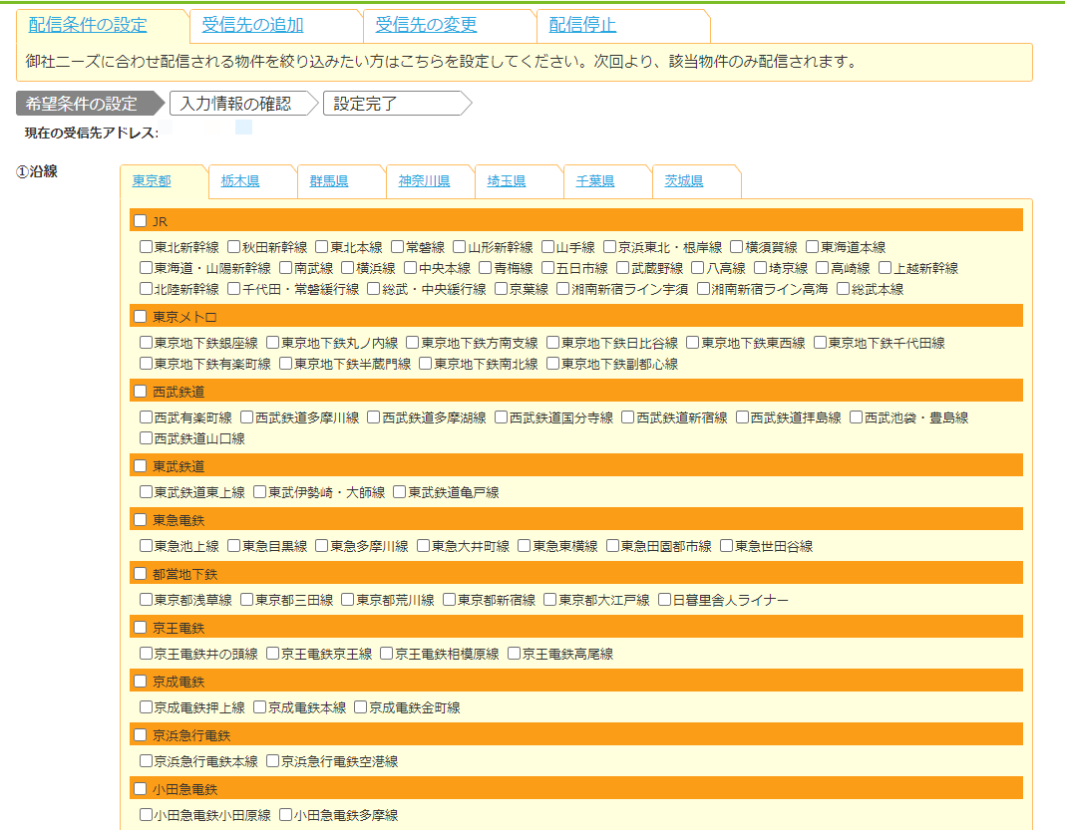Tick the 西武有楽町線 checkbox
The width and height of the screenshot is (1065, 830).
click(146, 416)
